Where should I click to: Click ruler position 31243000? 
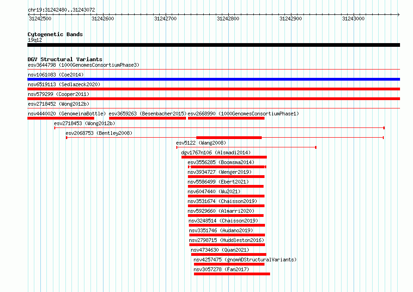click(x=354, y=19)
